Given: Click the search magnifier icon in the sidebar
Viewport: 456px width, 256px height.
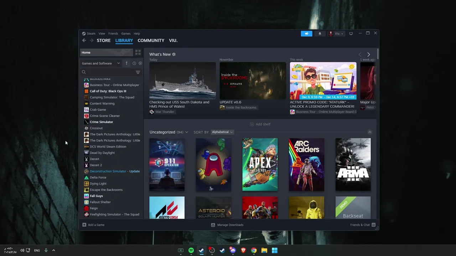Looking at the screenshot, I should (84, 72).
